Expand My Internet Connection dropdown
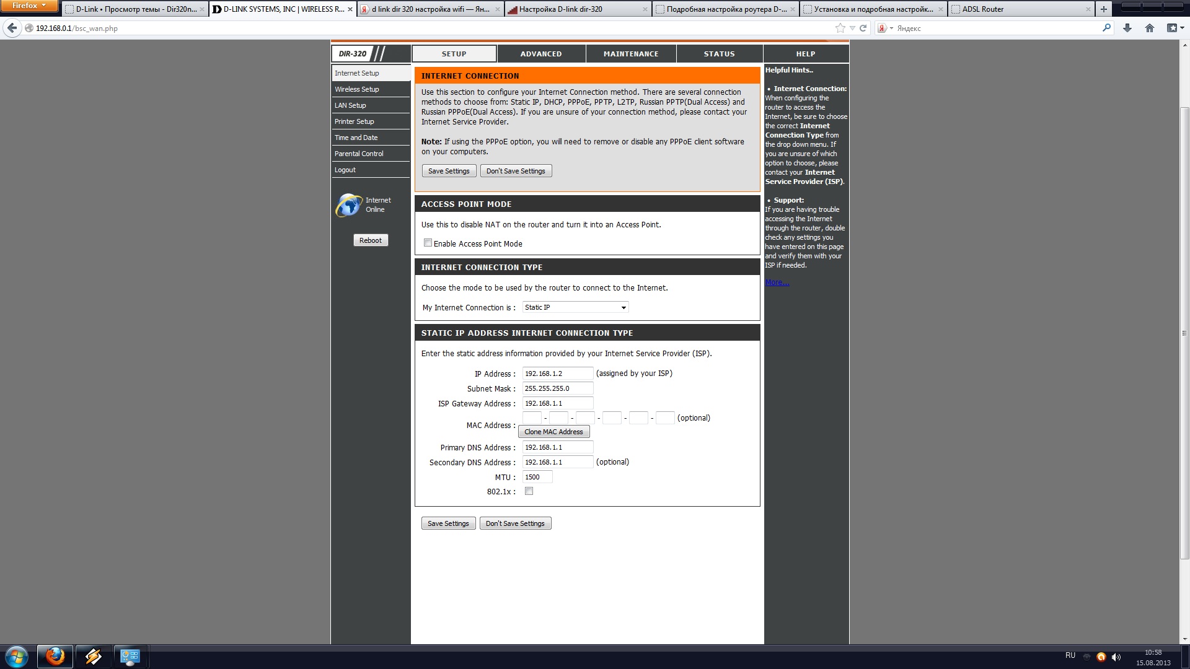Viewport: 1190px width, 669px height. tap(575, 307)
